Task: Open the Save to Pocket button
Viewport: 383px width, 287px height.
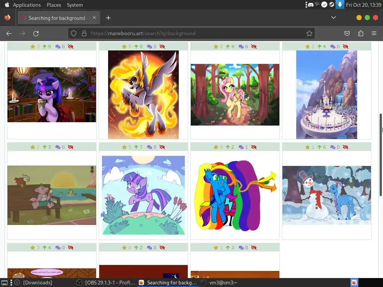Action: tap(347, 33)
